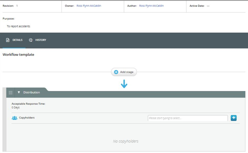Click the No copyholders placeholder text
This screenshot has height=153, width=248.
coord(126,141)
